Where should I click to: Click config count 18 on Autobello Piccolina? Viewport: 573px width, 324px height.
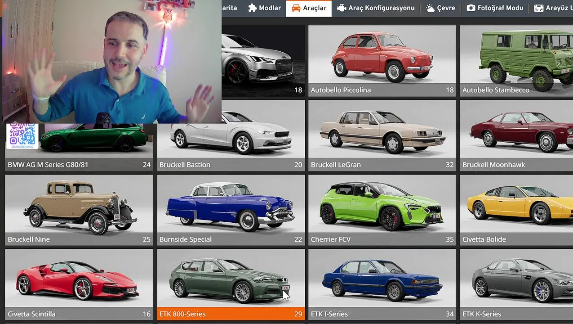(x=449, y=90)
